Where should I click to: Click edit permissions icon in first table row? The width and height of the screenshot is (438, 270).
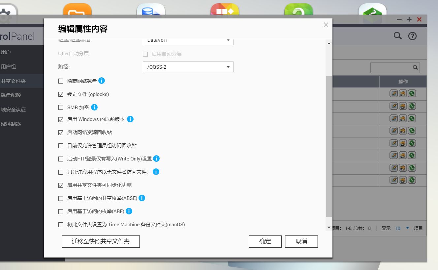click(403, 93)
